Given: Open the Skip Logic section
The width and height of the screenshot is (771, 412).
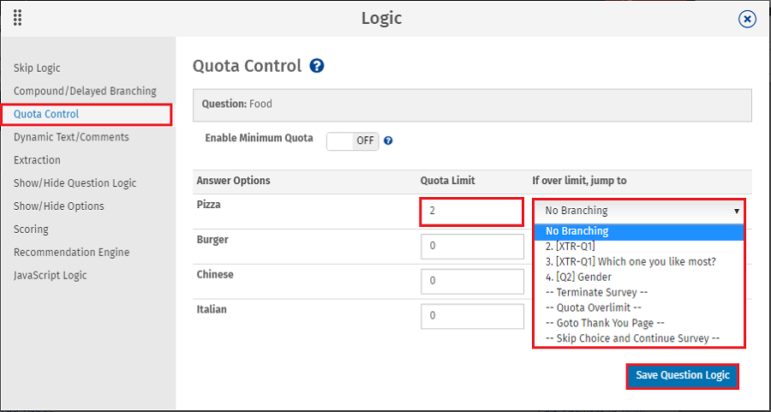Looking at the screenshot, I should tap(38, 68).
